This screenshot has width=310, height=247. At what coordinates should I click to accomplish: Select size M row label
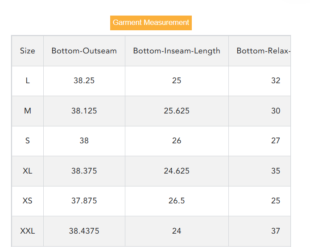click(x=28, y=111)
